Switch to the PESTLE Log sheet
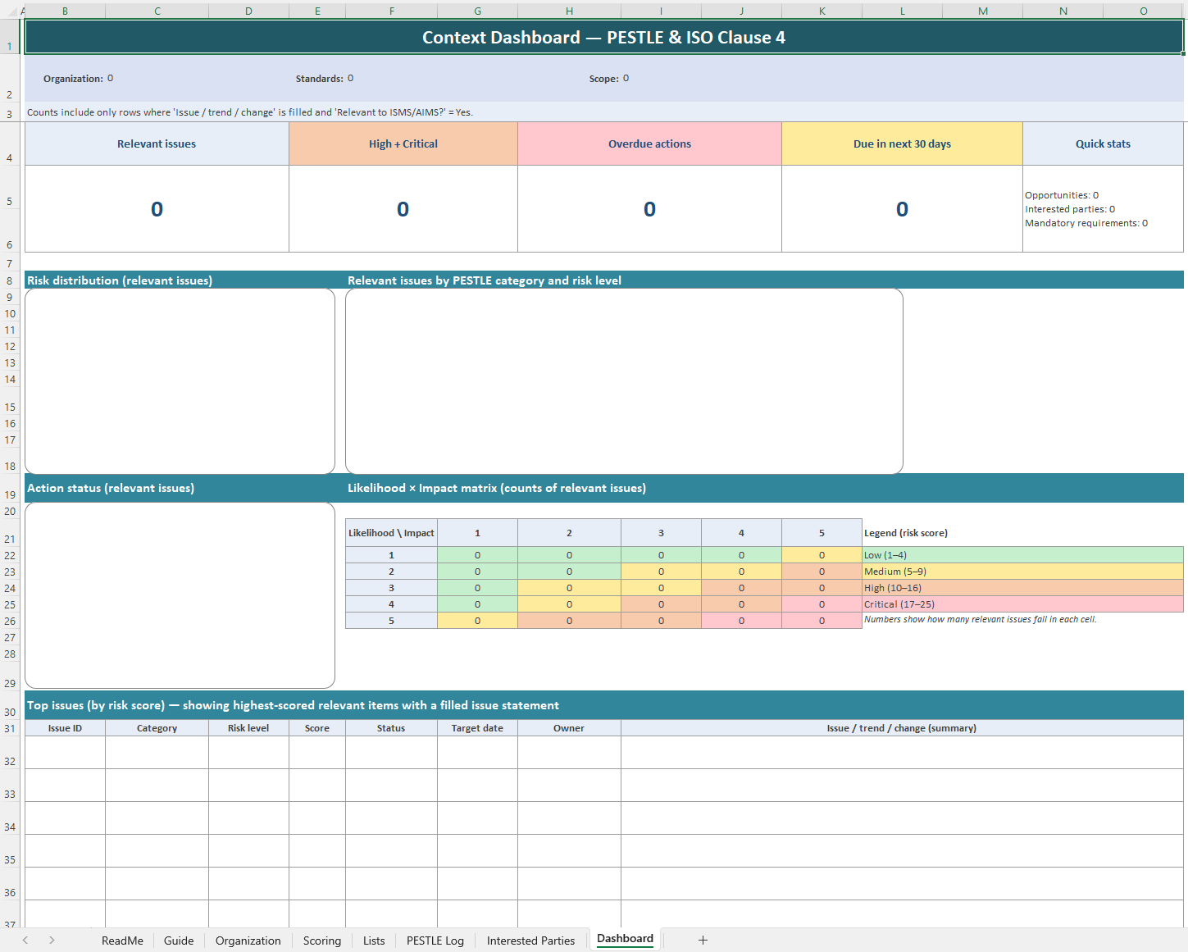 (435, 941)
